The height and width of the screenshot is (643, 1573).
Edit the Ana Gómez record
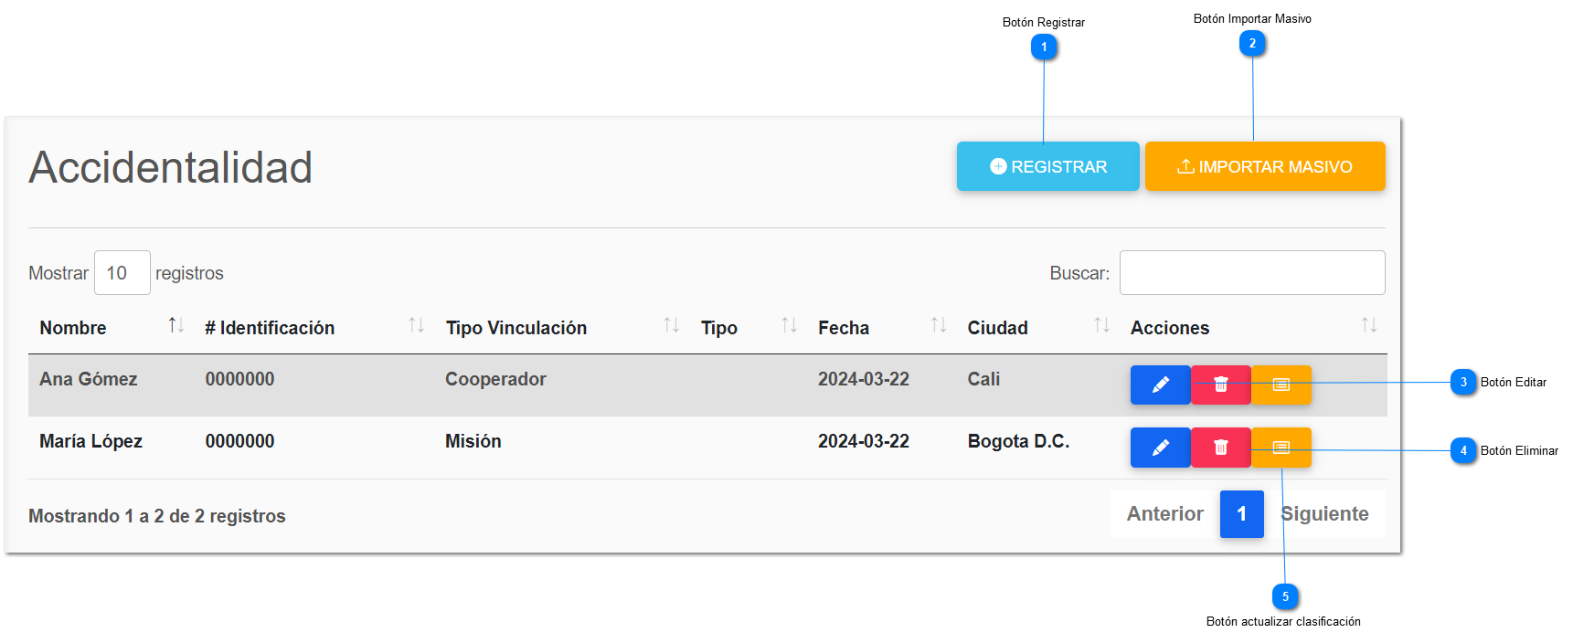1160,385
